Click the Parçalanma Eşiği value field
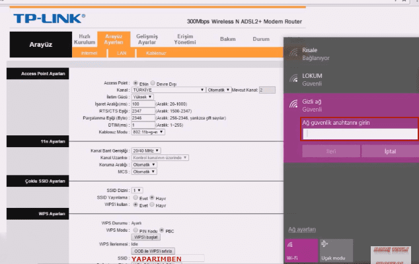Screen dimensions: 419x264 (143, 118)
